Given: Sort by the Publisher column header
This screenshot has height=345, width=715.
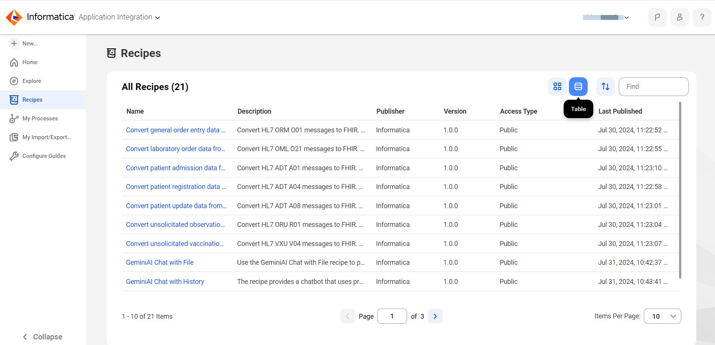Looking at the screenshot, I should (x=390, y=111).
